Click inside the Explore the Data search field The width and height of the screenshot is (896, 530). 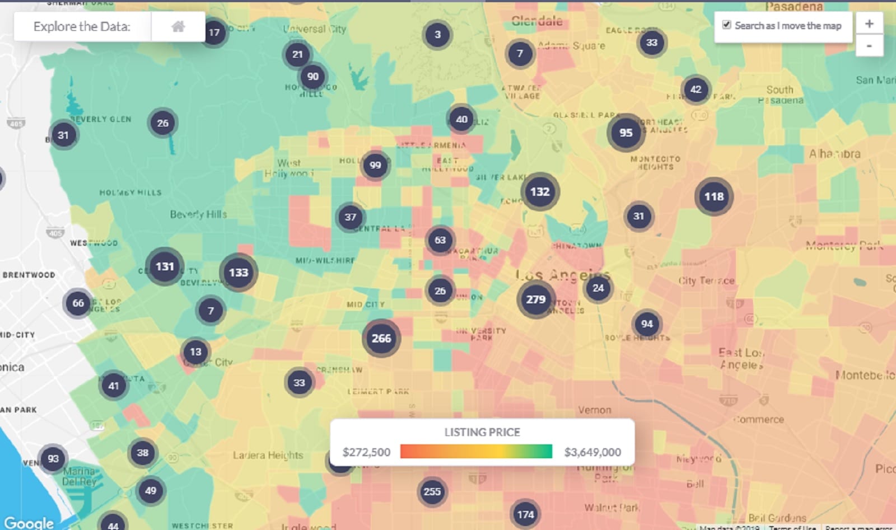click(84, 26)
